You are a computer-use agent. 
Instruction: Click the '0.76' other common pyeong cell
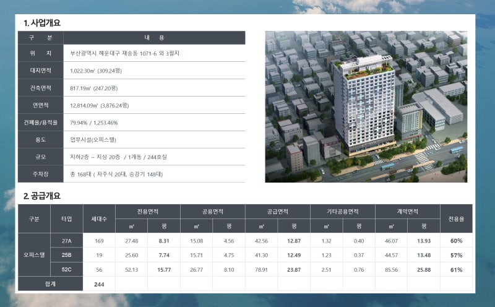pos(359,269)
